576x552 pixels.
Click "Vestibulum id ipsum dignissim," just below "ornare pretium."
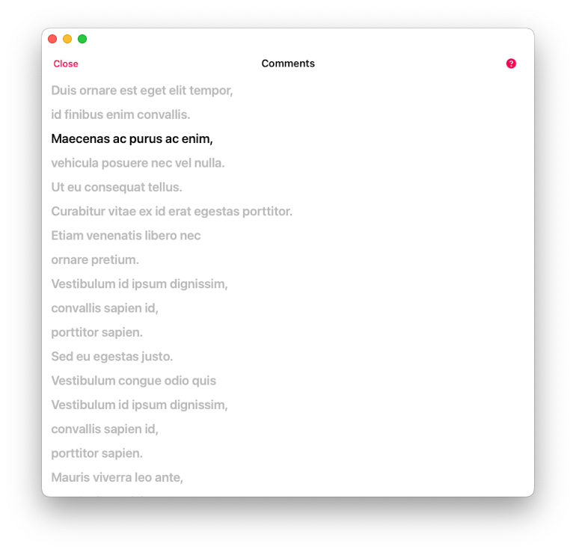click(139, 283)
